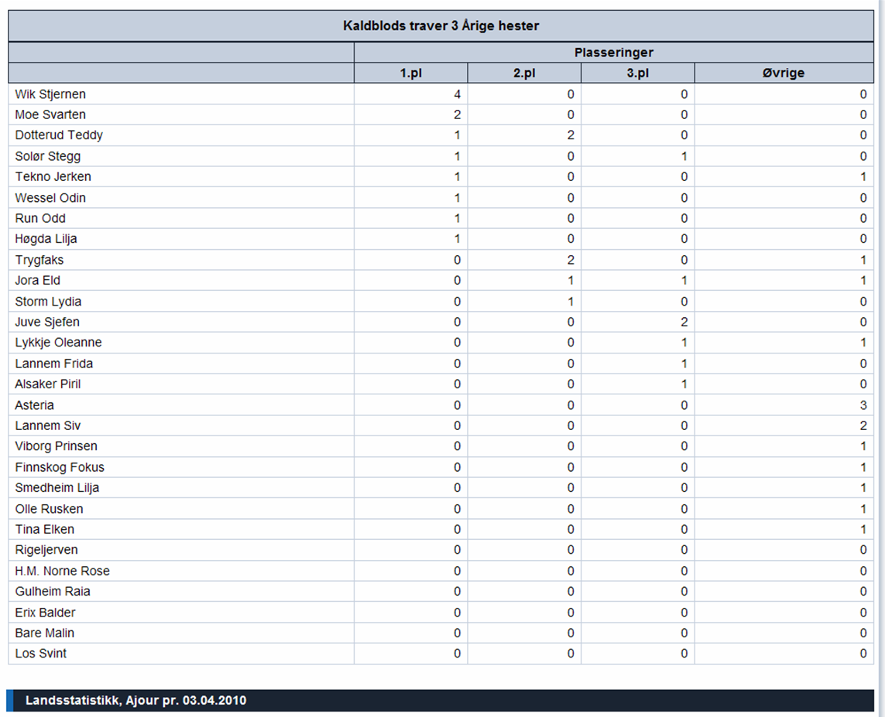Click Storm Lydia's 2.pl value 1
This screenshot has height=717, width=885.
point(571,302)
